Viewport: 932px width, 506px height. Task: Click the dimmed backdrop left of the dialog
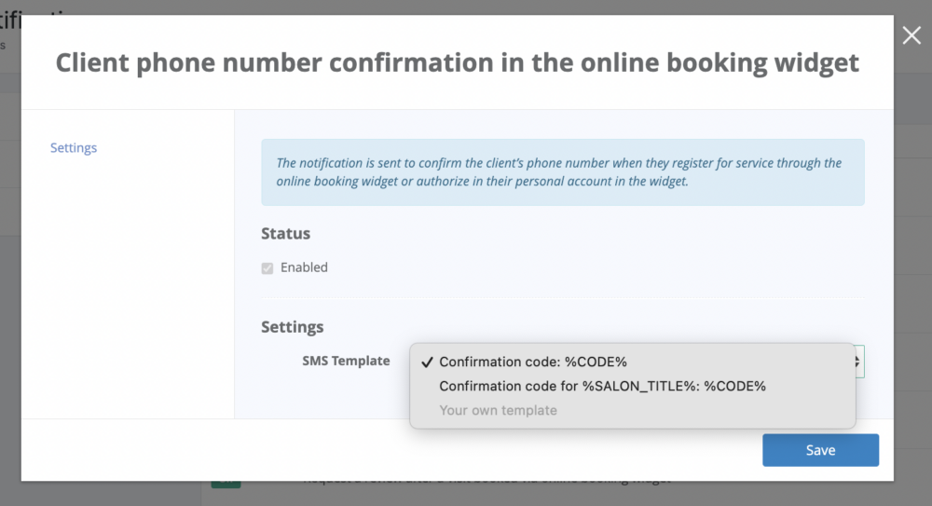[x=9, y=280]
